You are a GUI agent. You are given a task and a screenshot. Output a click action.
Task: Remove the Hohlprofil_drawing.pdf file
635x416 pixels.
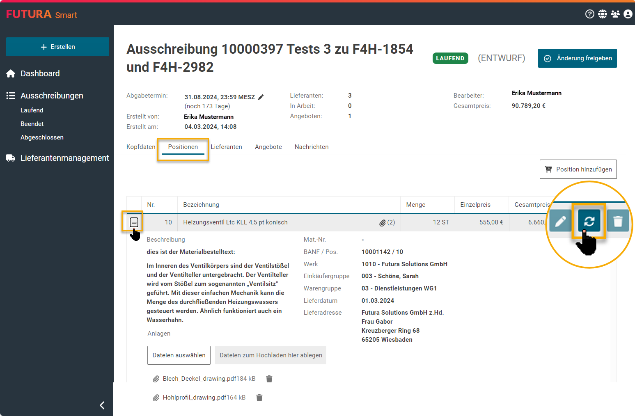[x=259, y=398]
